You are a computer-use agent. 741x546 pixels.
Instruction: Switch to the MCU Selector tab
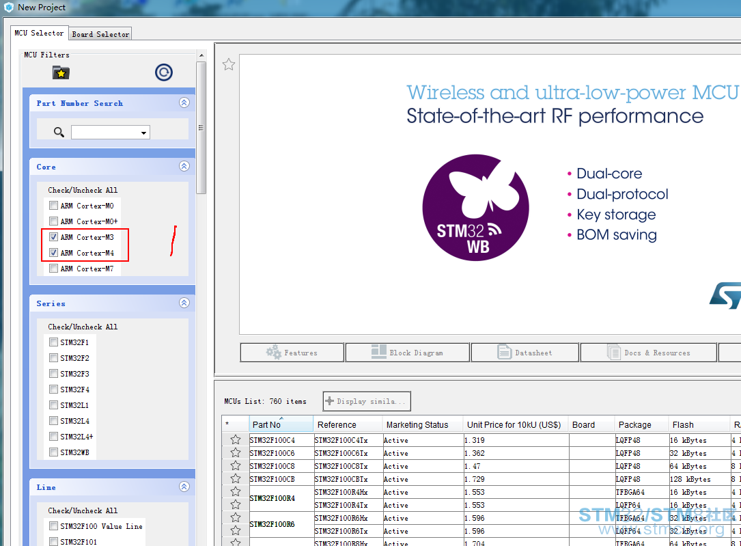tap(39, 33)
